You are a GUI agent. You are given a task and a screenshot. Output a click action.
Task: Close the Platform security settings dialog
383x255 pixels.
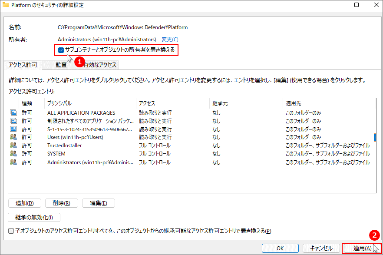tap(376, 5)
